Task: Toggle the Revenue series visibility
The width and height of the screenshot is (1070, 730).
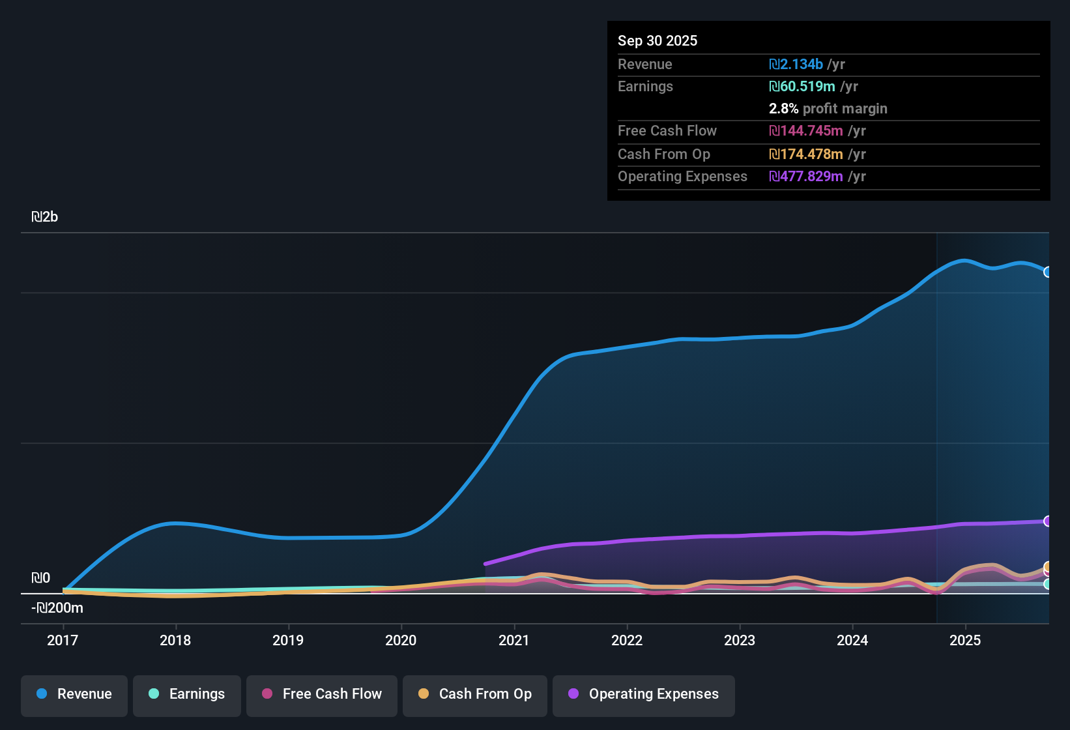Action: coord(74,694)
